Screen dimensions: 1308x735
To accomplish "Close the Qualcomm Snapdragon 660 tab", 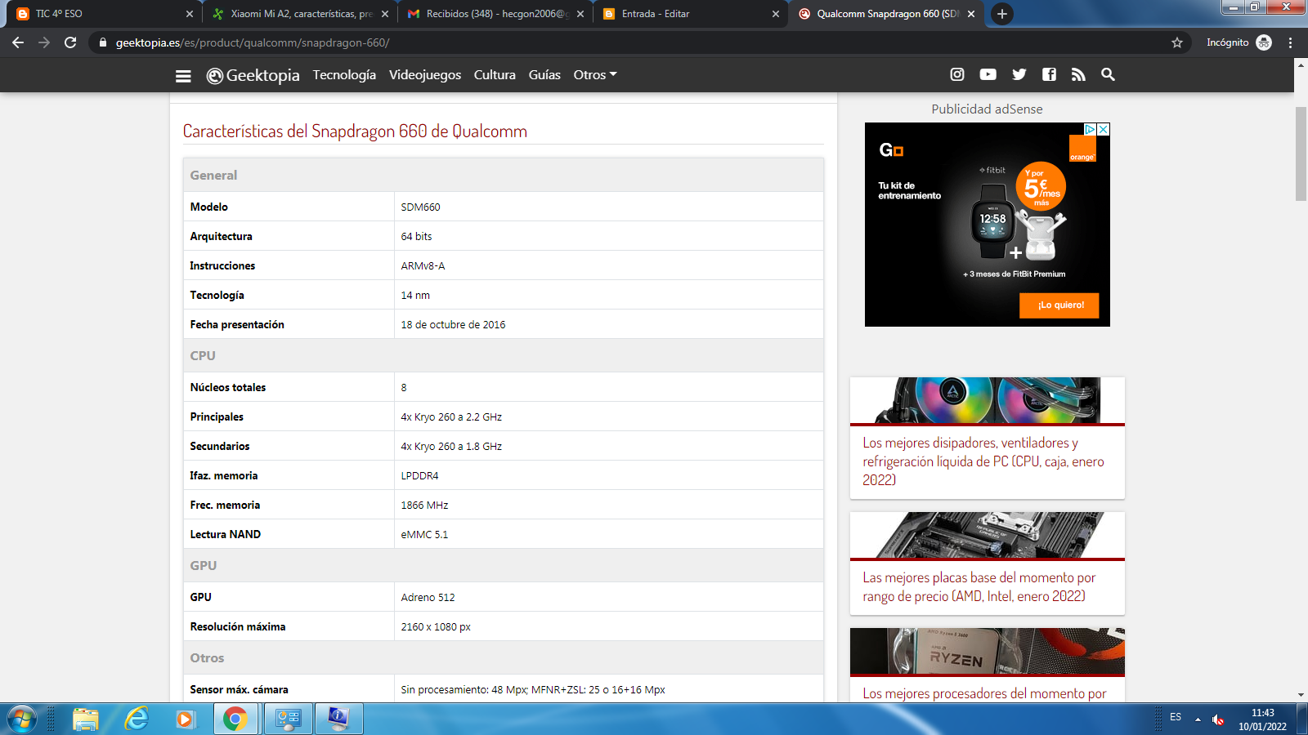I will coord(971,14).
